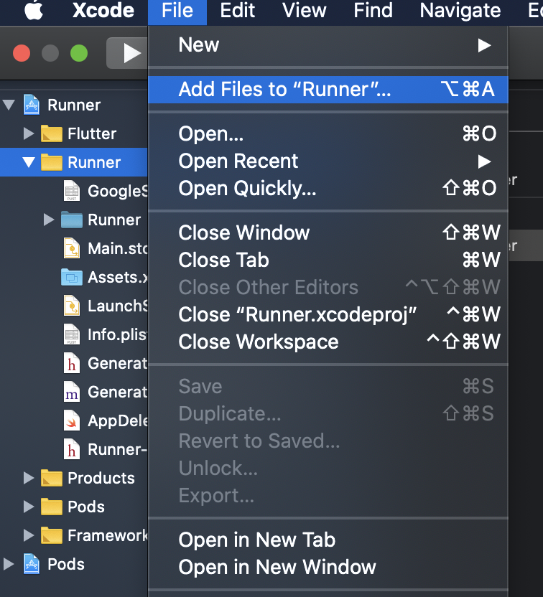Choose Open in New Tab
Viewport: 543px width, 597px height.
click(328, 540)
